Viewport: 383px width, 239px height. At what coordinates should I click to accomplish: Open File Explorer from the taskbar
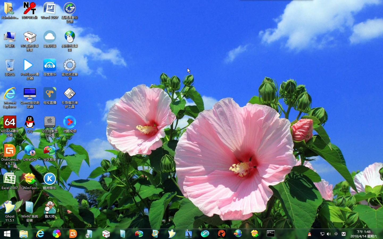(24, 234)
